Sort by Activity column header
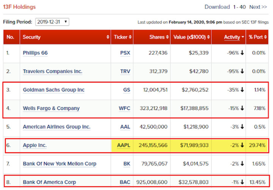 coord(229,37)
